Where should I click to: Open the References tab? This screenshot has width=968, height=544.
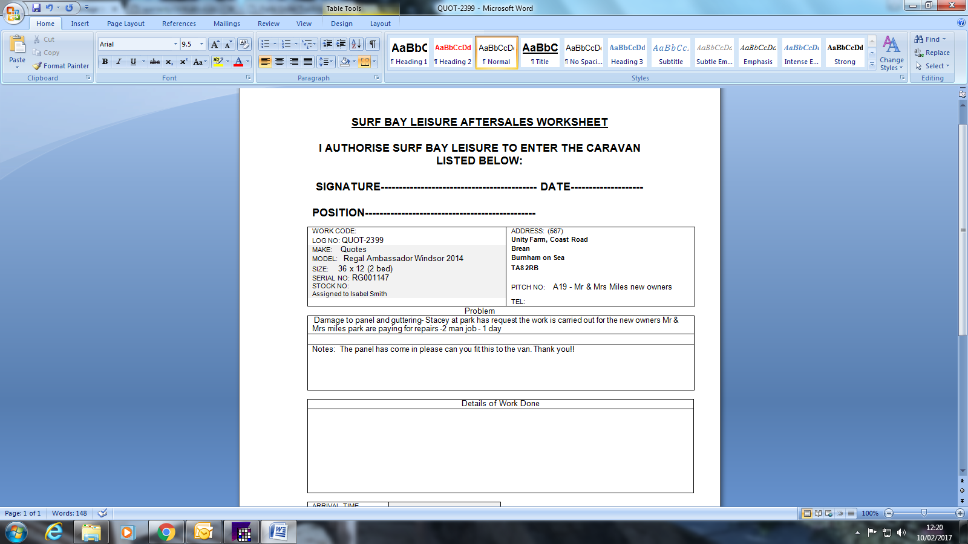coord(179,24)
